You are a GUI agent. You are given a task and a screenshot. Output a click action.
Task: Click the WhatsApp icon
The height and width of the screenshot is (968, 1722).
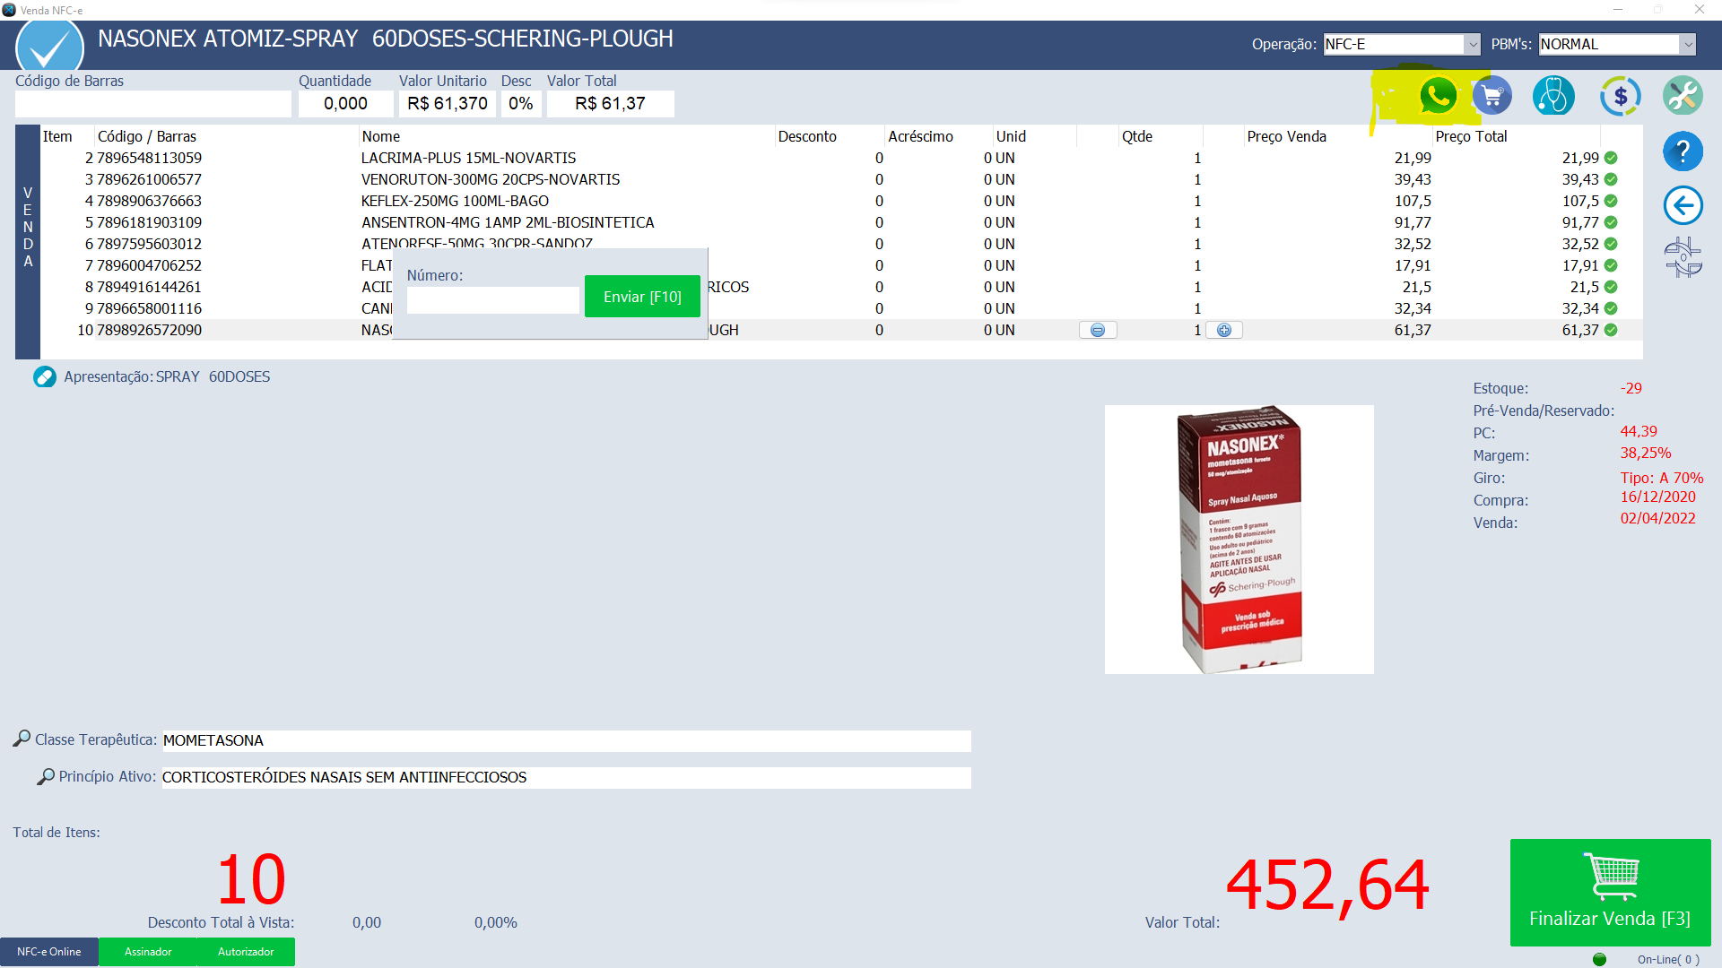[x=1438, y=96]
